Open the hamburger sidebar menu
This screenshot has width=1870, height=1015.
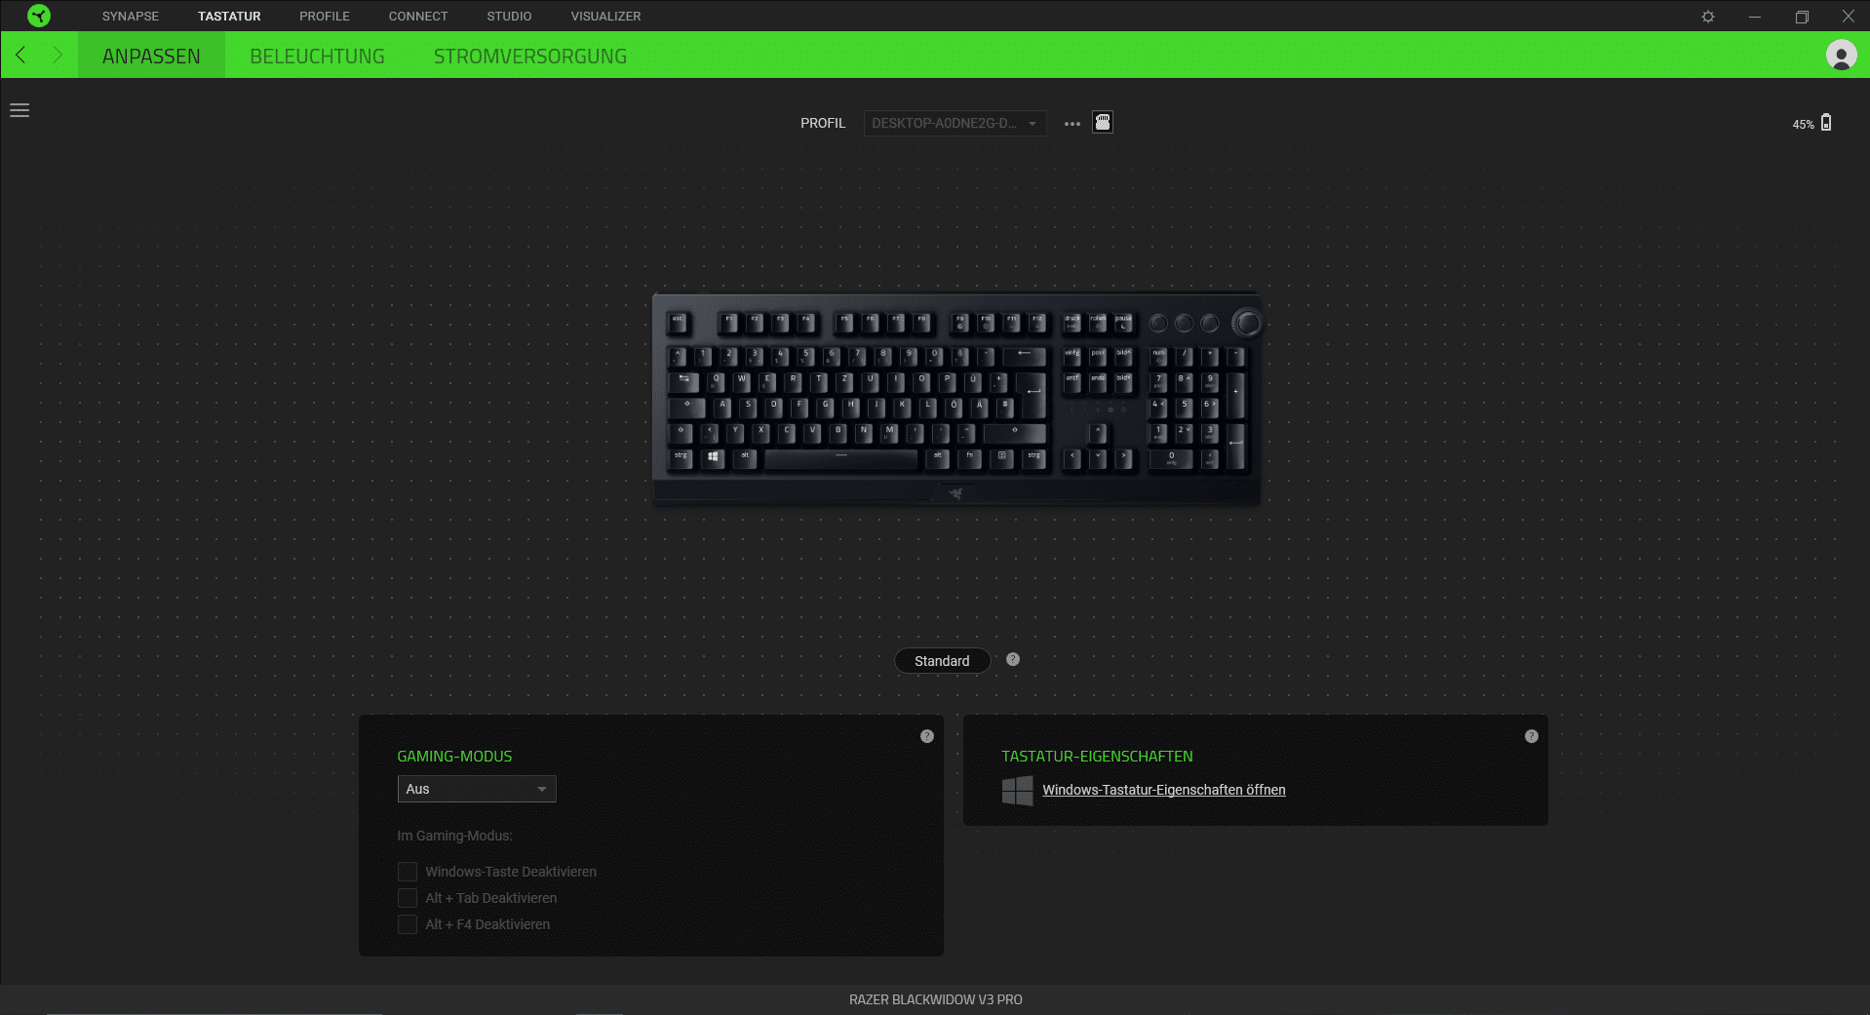[x=19, y=110]
